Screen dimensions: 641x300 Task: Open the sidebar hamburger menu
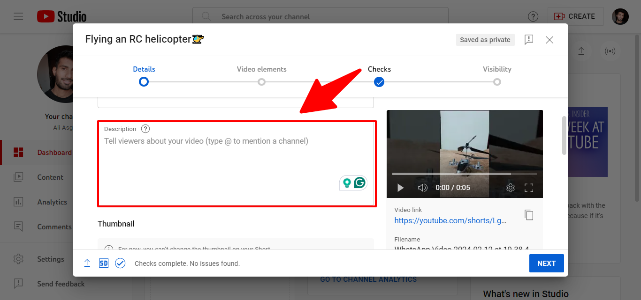tap(18, 16)
